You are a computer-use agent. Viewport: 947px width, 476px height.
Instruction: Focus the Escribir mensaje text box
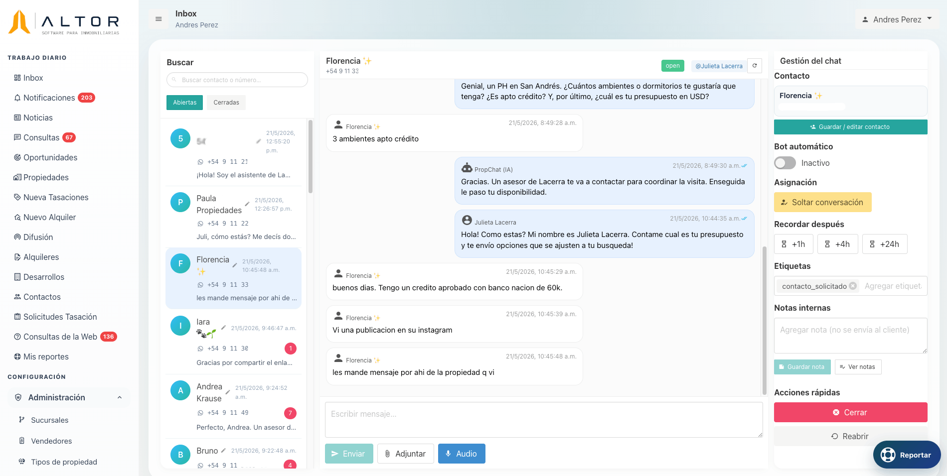click(544, 420)
